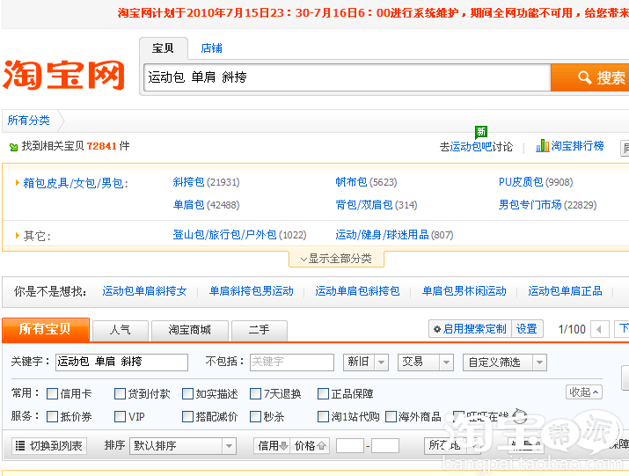The image size is (629, 476).
Task: Click the 关键字 filter input field
Action: click(121, 362)
